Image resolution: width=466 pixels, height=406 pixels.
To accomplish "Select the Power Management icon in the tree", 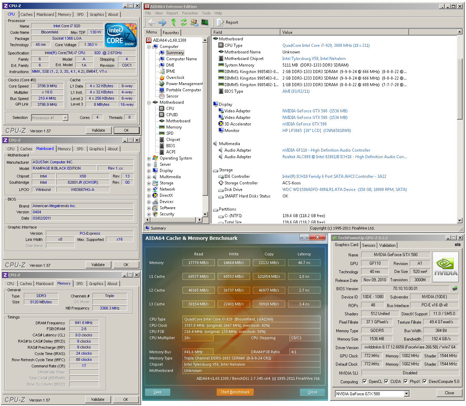I will click(x=162, y=84).
